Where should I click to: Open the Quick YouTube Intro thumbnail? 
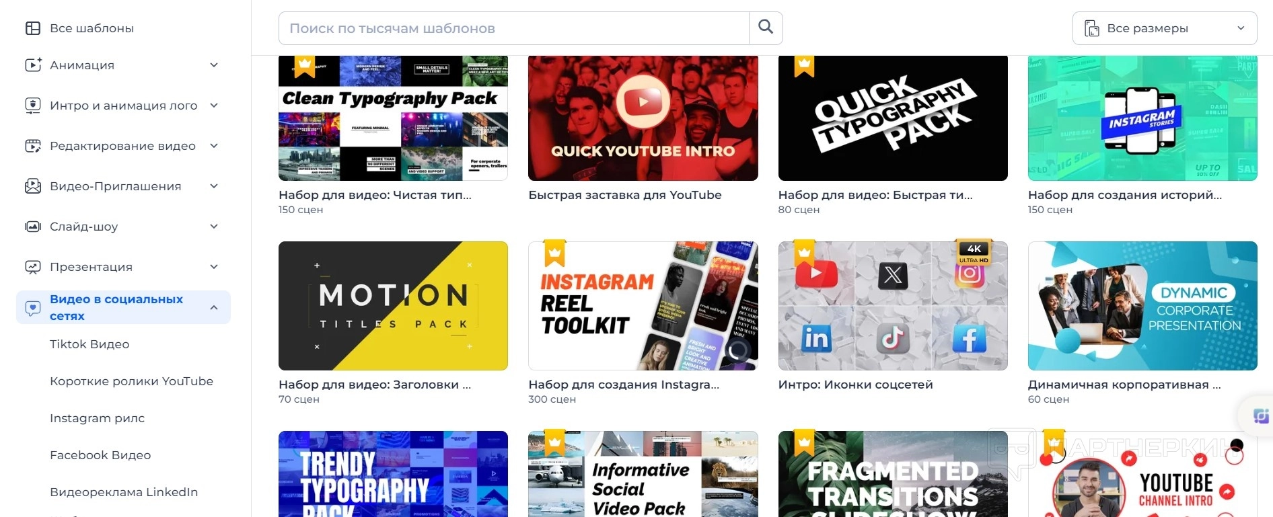[643, 118]
